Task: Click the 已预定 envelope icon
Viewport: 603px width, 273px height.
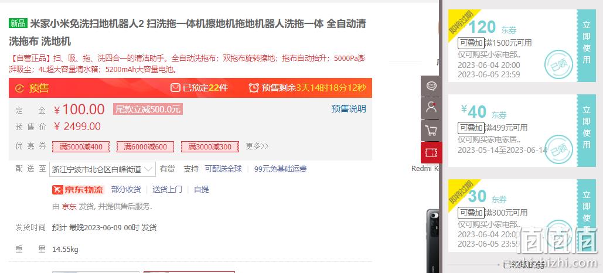Action: [x=175, y=88]
